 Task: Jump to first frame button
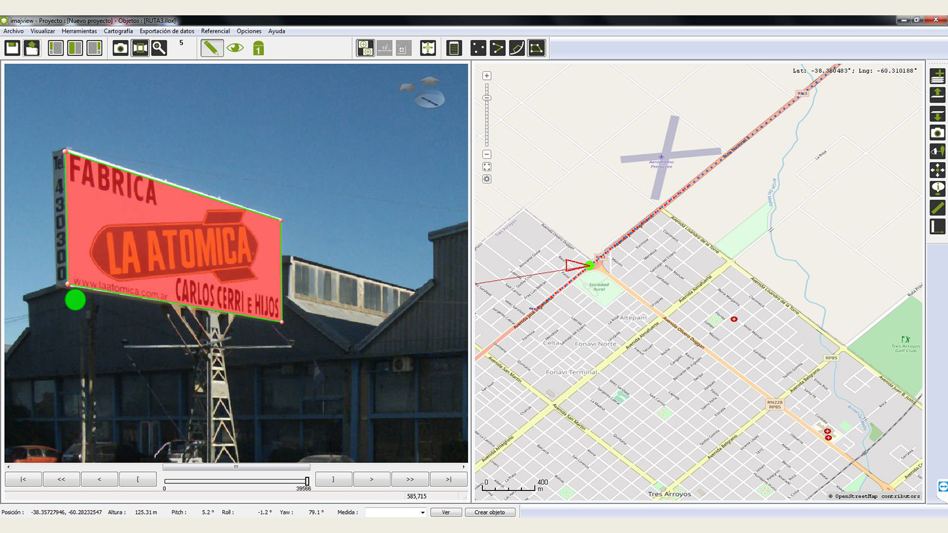[x=23, y=479]
